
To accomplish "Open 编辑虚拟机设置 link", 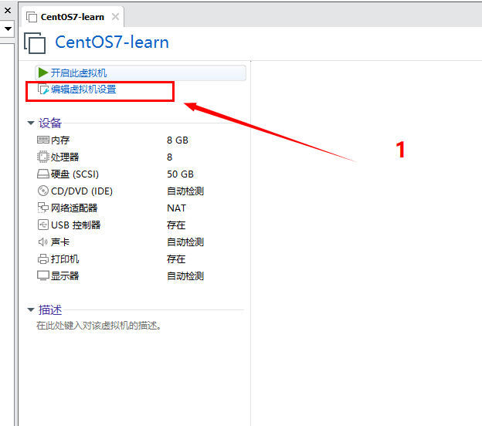I will [83, 90].
